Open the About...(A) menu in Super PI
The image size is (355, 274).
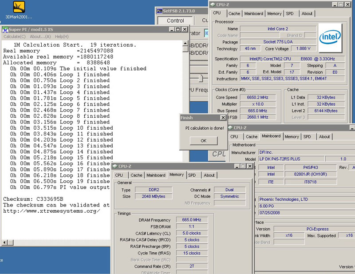click(40, 36)
